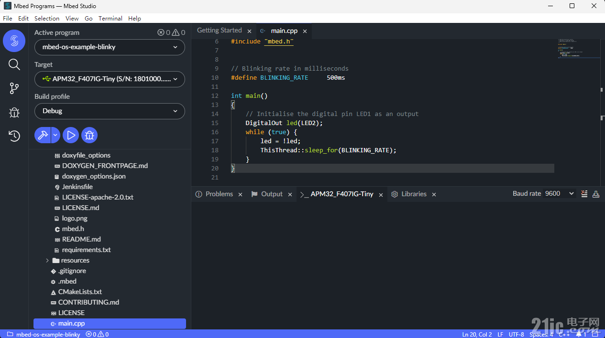
Task: Start debug with the bug button
Action: point(89,135)
